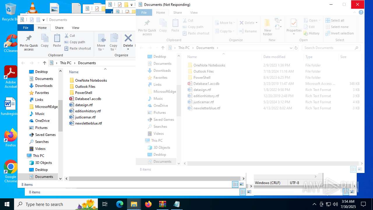
Task: Click Refresh icon in Not Responding window address bar
Action: pyautogui.click(x=296, y=48)
